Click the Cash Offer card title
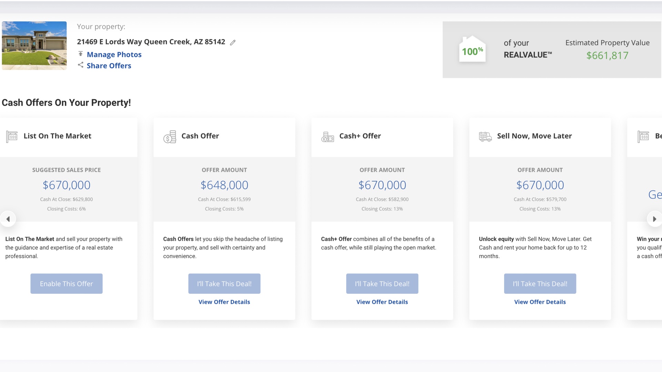This screenshot has height=372, width=662. pos(200,136)
